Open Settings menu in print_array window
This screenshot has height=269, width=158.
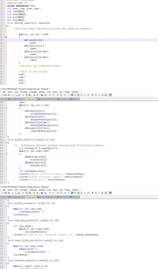[x=42, y=190]
